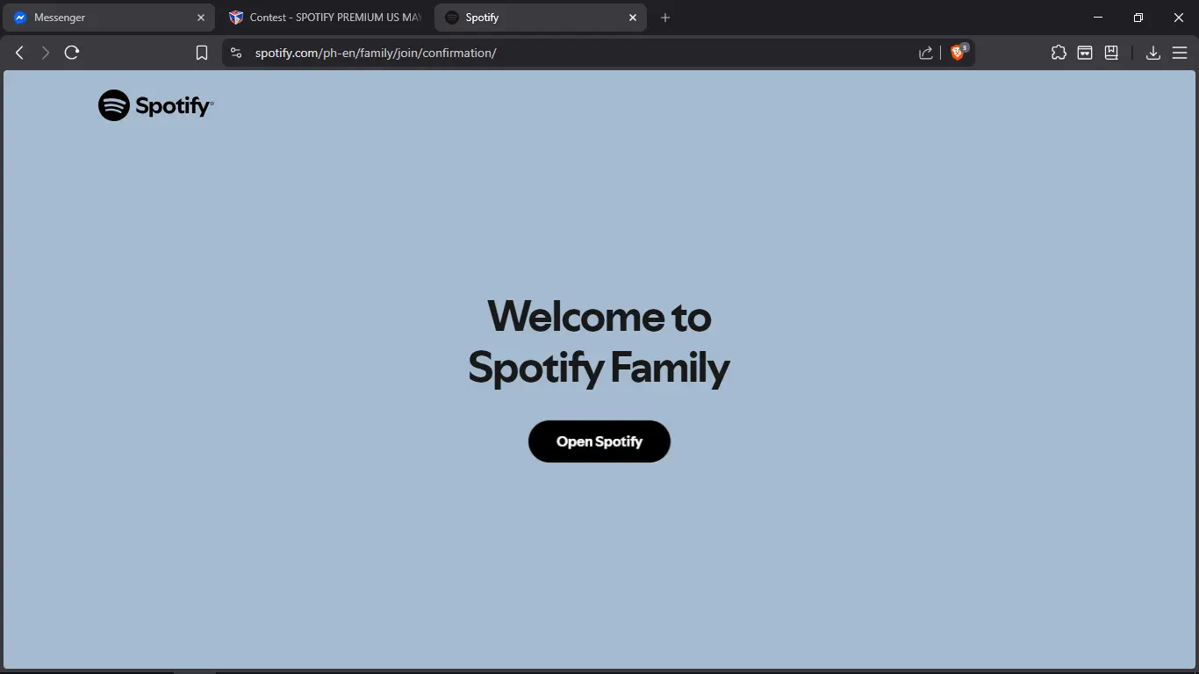Open the Brave Wallet icon
1199x674 pixels.
coord(1085,53)
